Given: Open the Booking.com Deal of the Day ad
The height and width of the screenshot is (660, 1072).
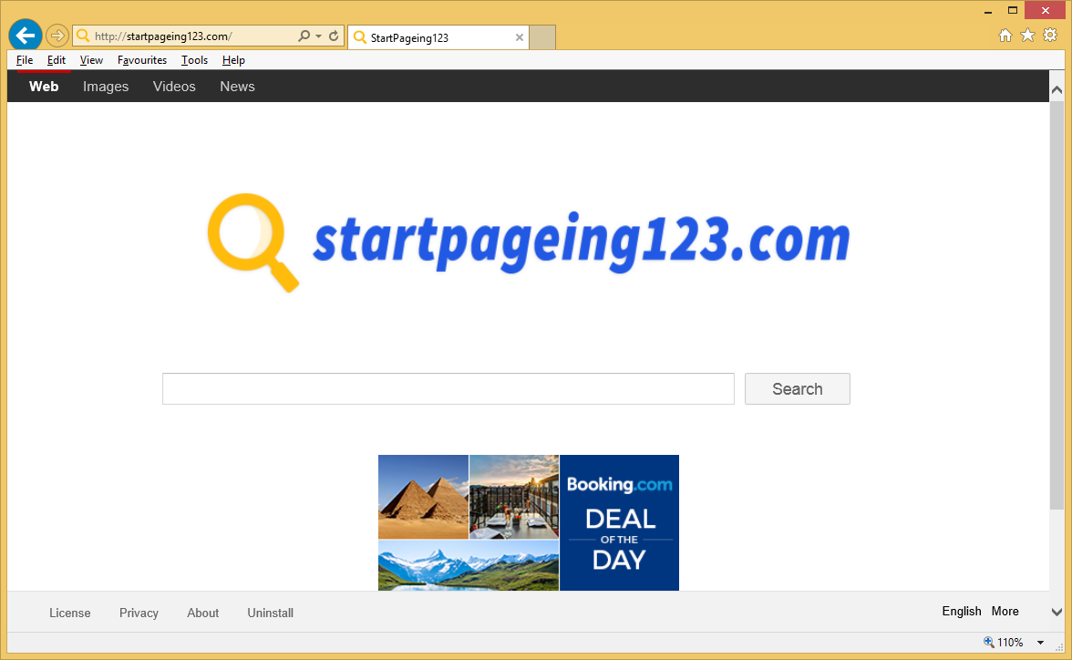Looking at the screenshot, I should 529,522.
